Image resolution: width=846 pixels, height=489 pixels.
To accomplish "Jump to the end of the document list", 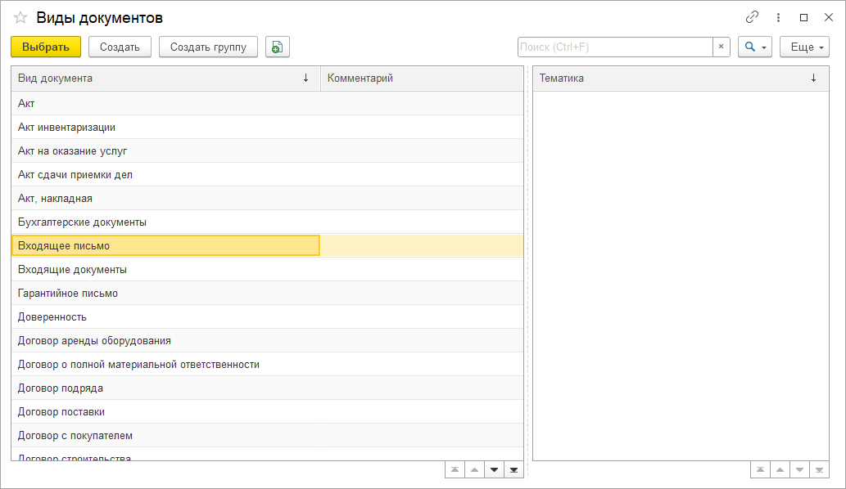I will (513, 469).
